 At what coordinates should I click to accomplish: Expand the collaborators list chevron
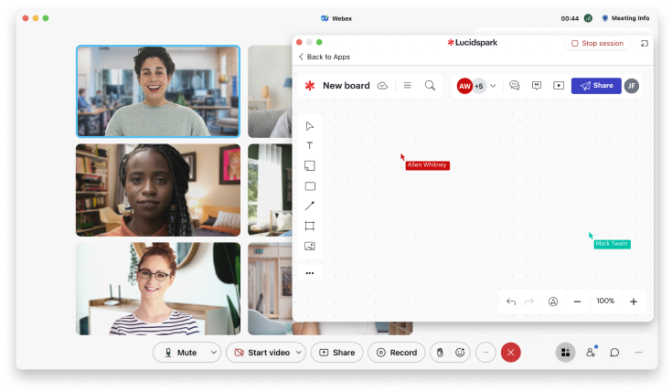(494, 86)
